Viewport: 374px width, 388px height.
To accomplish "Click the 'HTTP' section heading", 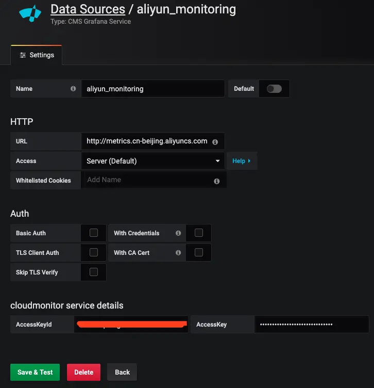I will 22,122.
